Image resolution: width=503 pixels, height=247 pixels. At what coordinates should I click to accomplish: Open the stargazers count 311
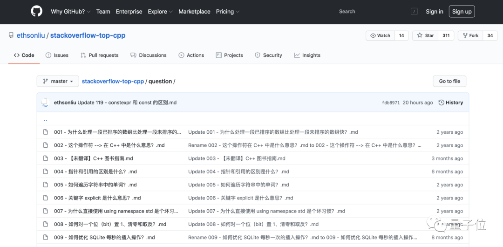click(x=446, y=36)
